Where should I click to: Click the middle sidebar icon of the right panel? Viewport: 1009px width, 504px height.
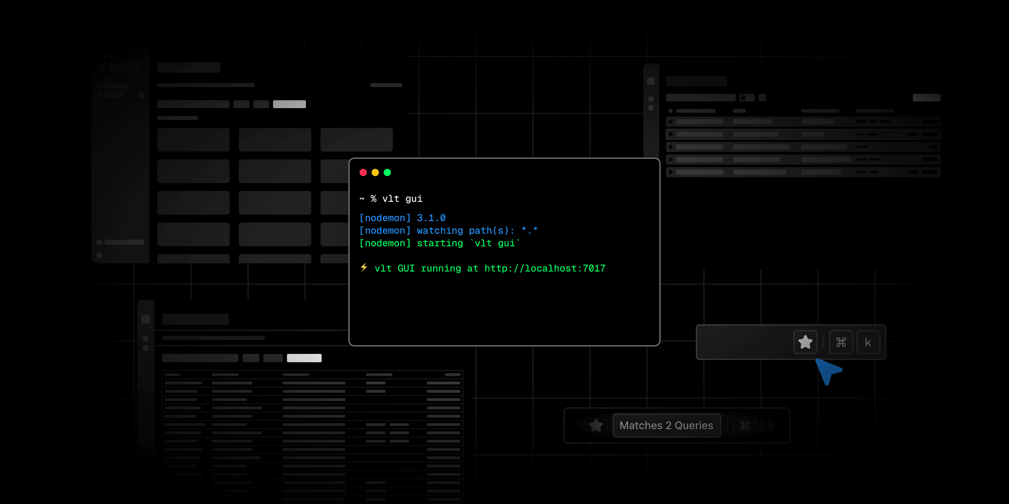click(651, 99)
